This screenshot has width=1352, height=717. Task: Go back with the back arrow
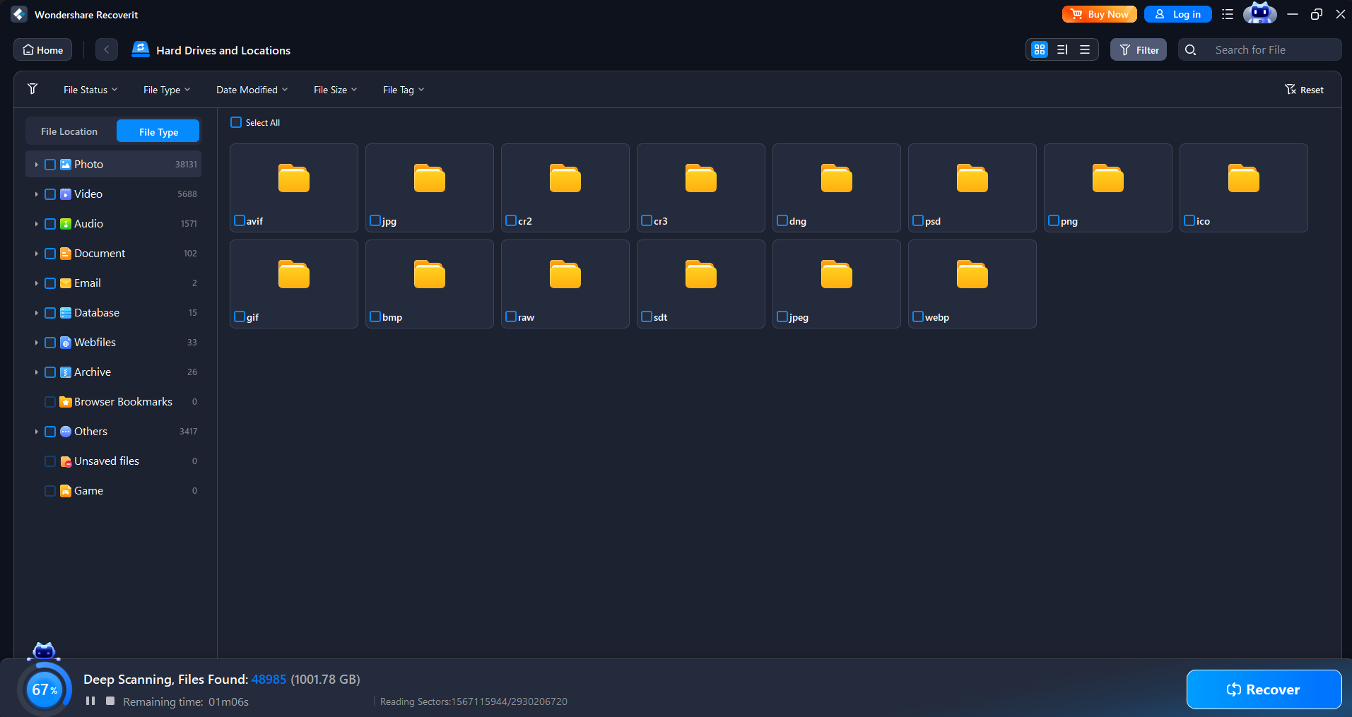pos(106,49)
